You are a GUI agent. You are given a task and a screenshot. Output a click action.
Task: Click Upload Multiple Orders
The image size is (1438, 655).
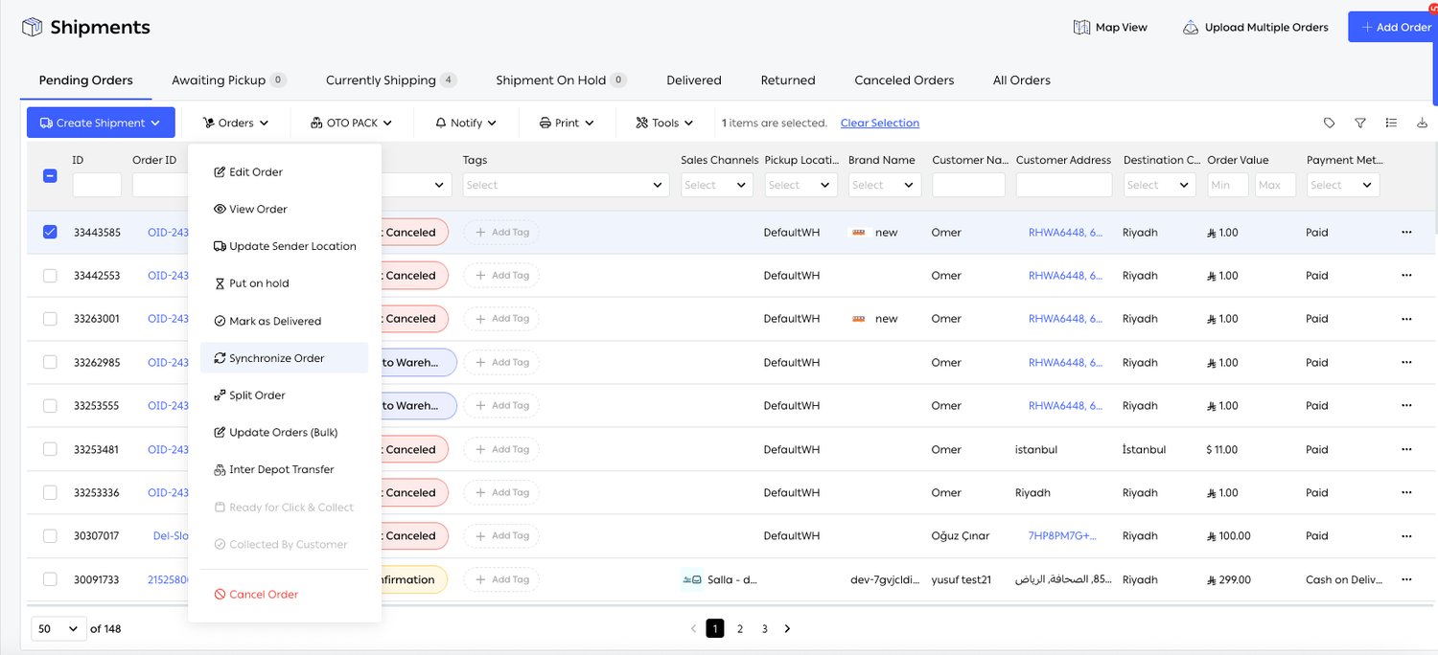[1256, 27]
